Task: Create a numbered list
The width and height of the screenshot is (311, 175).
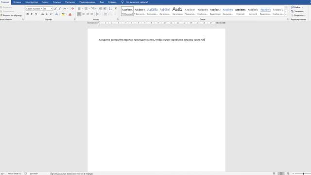Action: click(86, 9)
